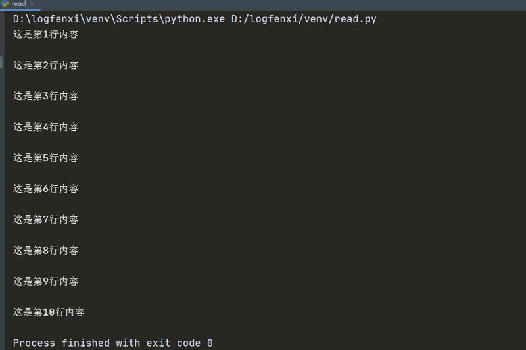Close the read run tab

tap(32, 4)
